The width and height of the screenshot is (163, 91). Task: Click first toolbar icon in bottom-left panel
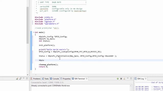[17, 79]
